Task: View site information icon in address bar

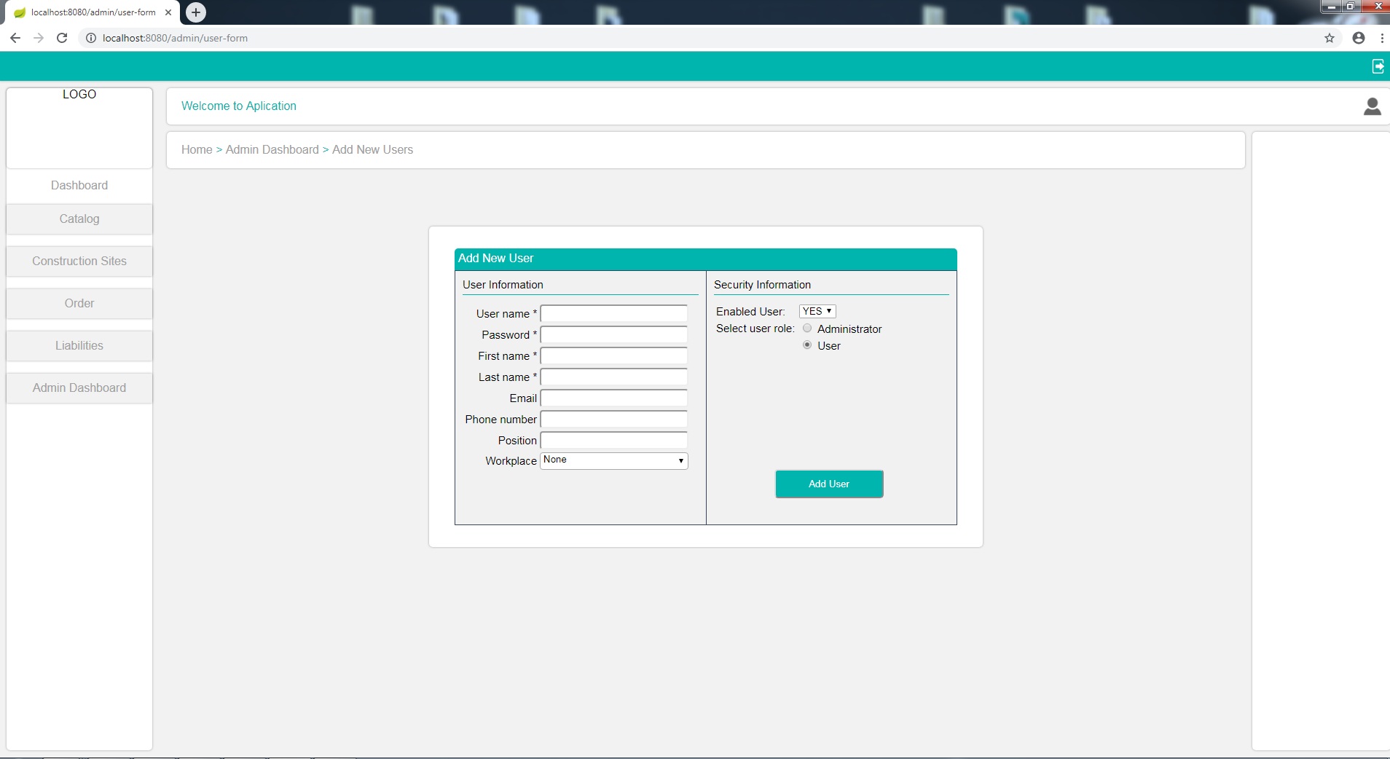Action: [91, 38]
